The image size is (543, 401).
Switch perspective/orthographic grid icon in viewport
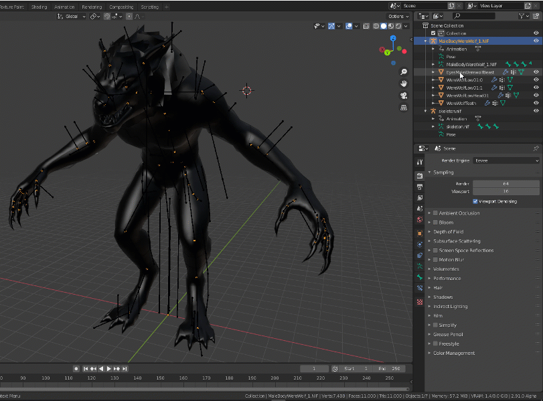coord(404,108)
